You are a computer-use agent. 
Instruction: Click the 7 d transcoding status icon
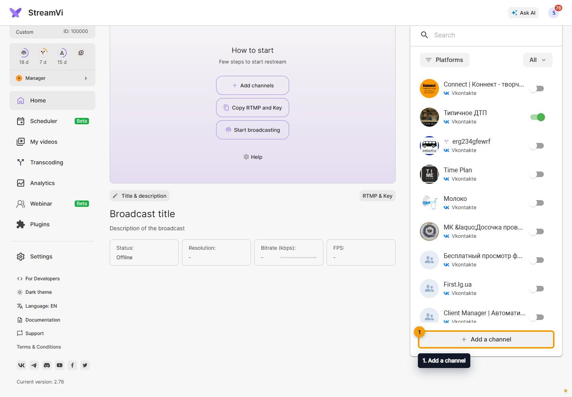click(43, 53)
